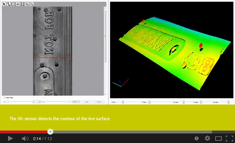Mute the video volume
Viewport: 235px width, 143px height.
point(25,139)
